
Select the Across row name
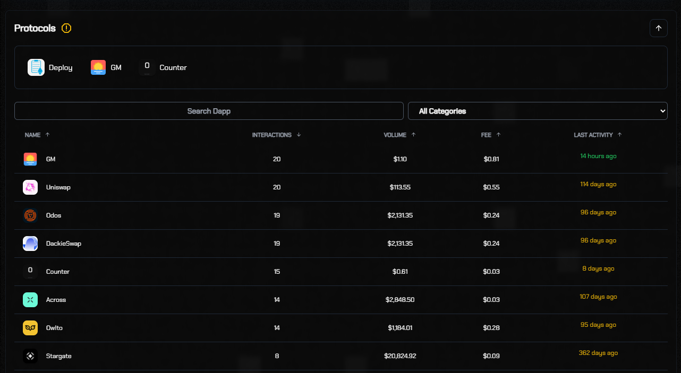pyautogui.click(x=56, y=300)
